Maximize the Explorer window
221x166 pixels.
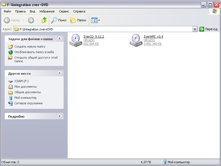(x=210, y=5)
